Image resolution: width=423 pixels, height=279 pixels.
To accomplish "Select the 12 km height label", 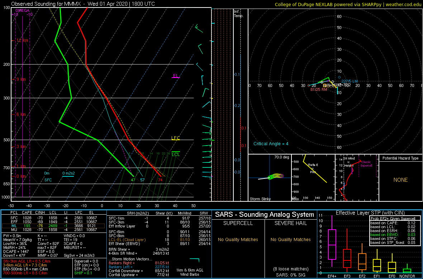I will tap(22, 40).
